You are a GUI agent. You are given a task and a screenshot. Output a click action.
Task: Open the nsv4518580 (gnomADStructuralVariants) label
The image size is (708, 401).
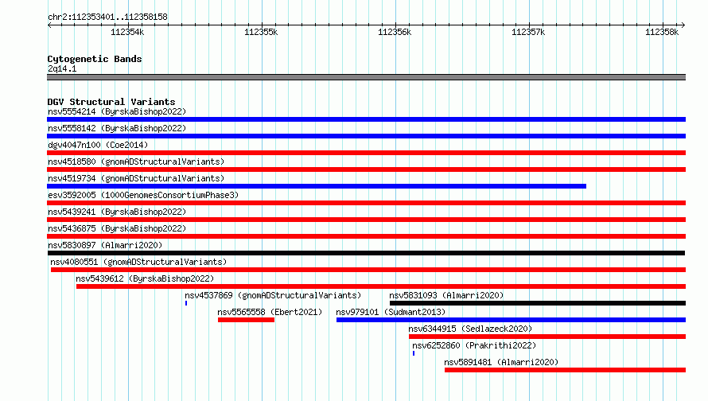[136, 162]
